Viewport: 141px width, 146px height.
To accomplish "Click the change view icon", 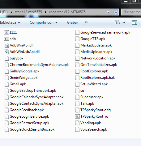I will (117, 22).
